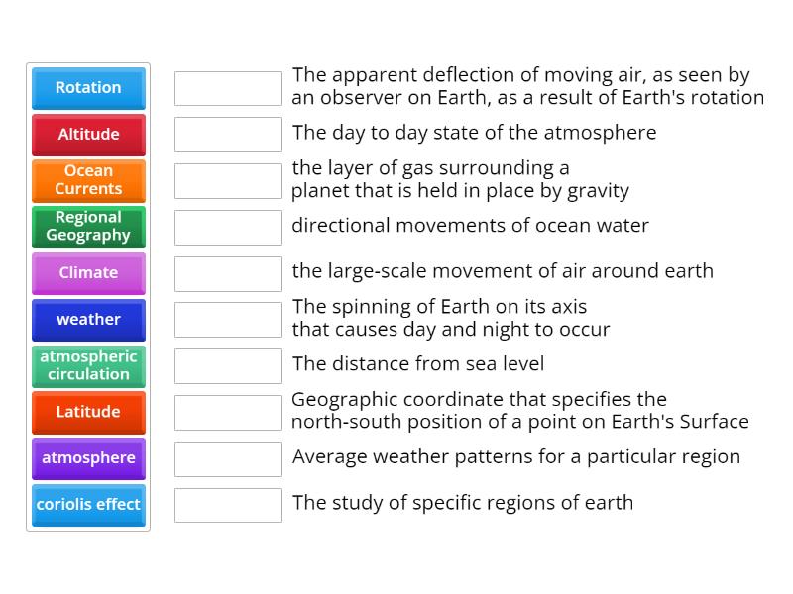
Task: Click the coriolis effect tile
Action: [x=88, y=505]
